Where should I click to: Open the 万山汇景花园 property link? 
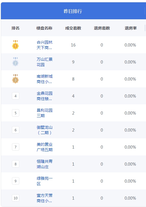pyautogui.click(x=45, y=62)
